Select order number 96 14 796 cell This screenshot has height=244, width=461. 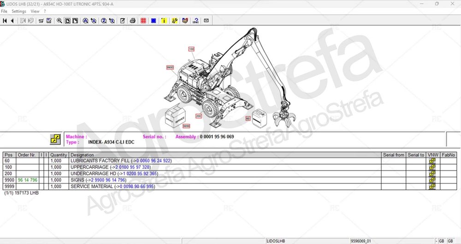(x=27, y=180)
